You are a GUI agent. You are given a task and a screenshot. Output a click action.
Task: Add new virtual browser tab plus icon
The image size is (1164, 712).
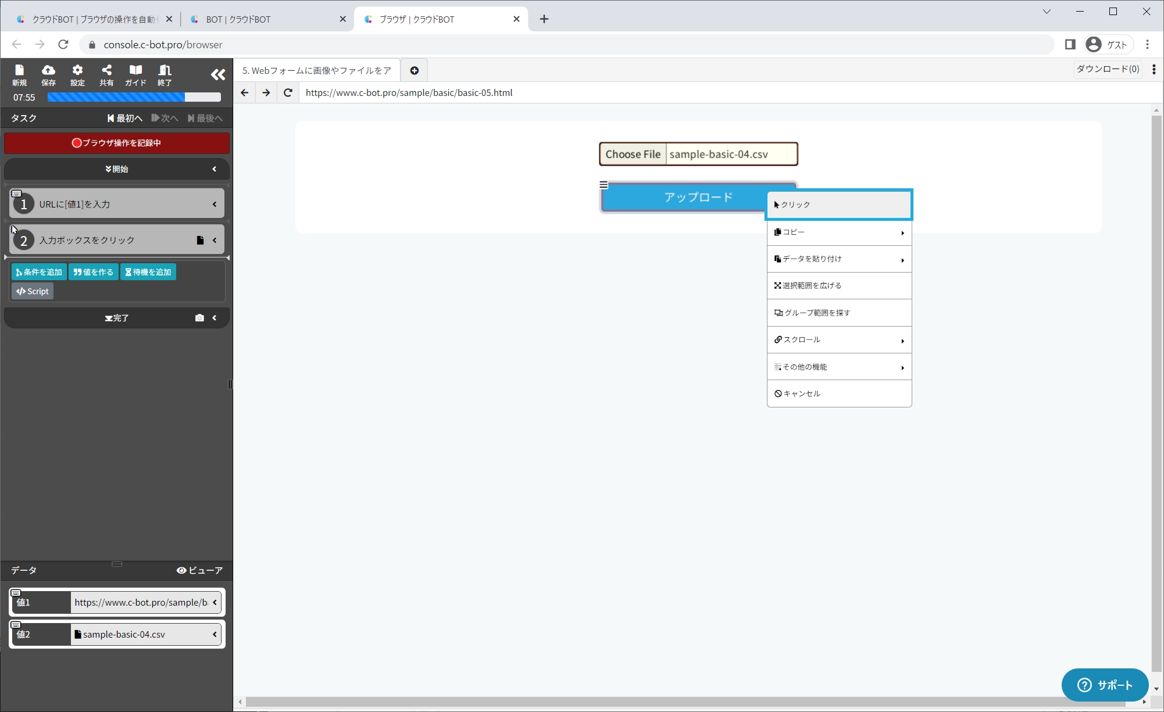[415, 70]
